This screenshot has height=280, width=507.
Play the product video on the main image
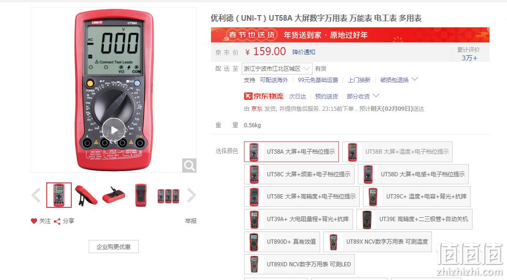coord(114,130)
